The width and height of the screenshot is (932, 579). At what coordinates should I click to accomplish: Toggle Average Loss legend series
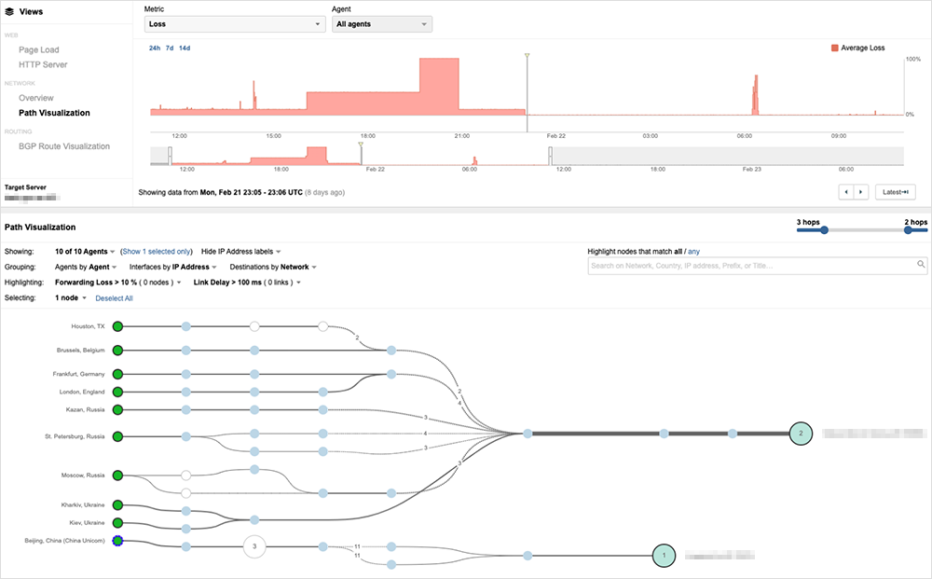(x=834, y=48)
